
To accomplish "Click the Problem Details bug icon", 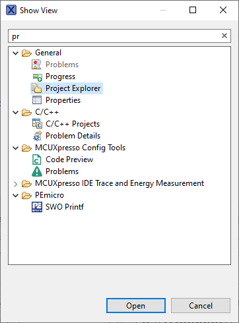I will (37, 136).
